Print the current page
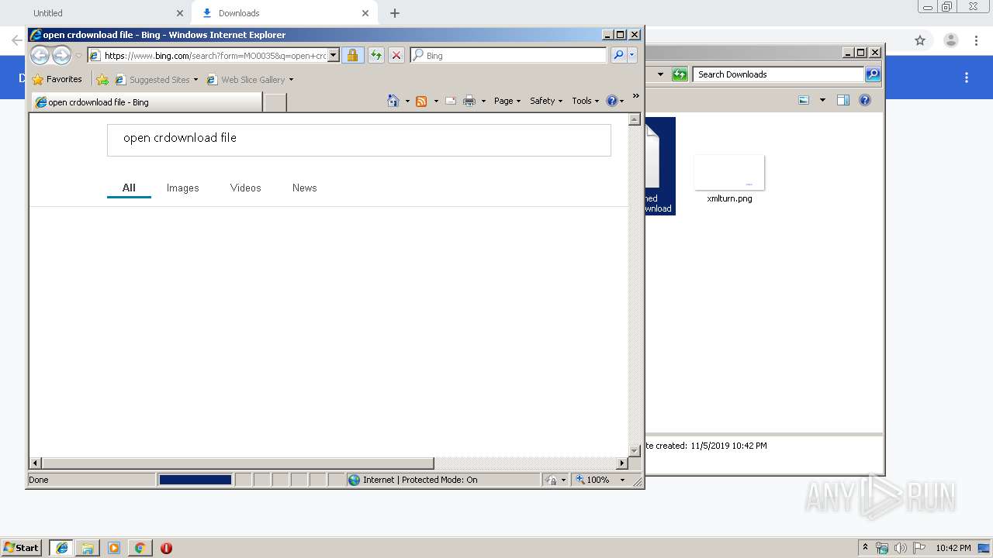Viewport: 993px width, 558px height. [x=469, y=101]
